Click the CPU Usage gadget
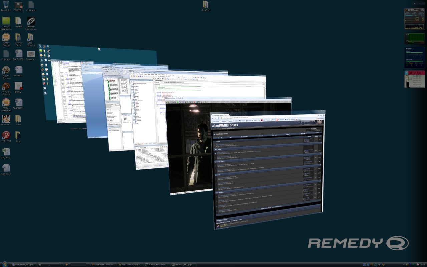427x267 pixels. pyautogui.click(x=414, y=19)
